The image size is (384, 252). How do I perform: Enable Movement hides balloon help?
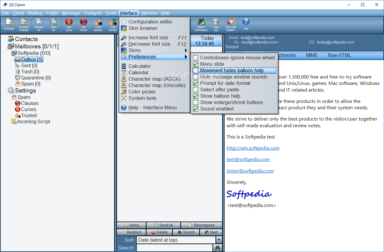point(234,70)
